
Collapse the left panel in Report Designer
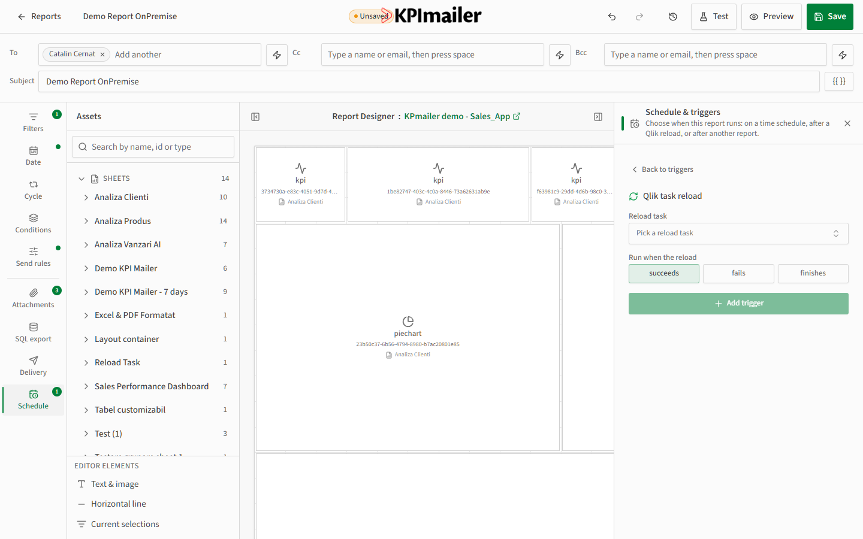[x=255, y=117]
